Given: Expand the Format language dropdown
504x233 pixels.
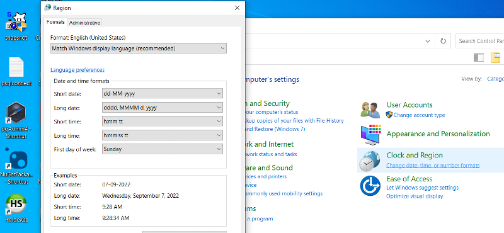Looking at the screenshot, I should click(x=139, y=48).
